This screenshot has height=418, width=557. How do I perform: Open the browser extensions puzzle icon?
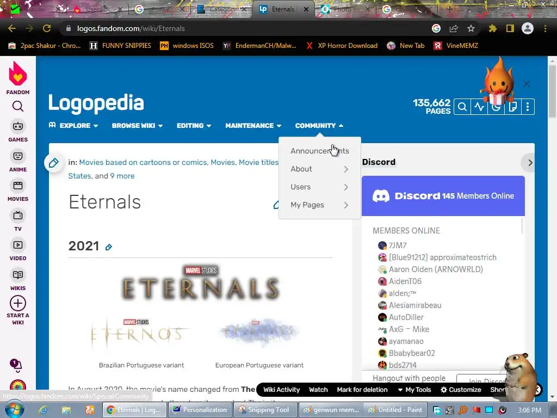[x=492, y=28]
